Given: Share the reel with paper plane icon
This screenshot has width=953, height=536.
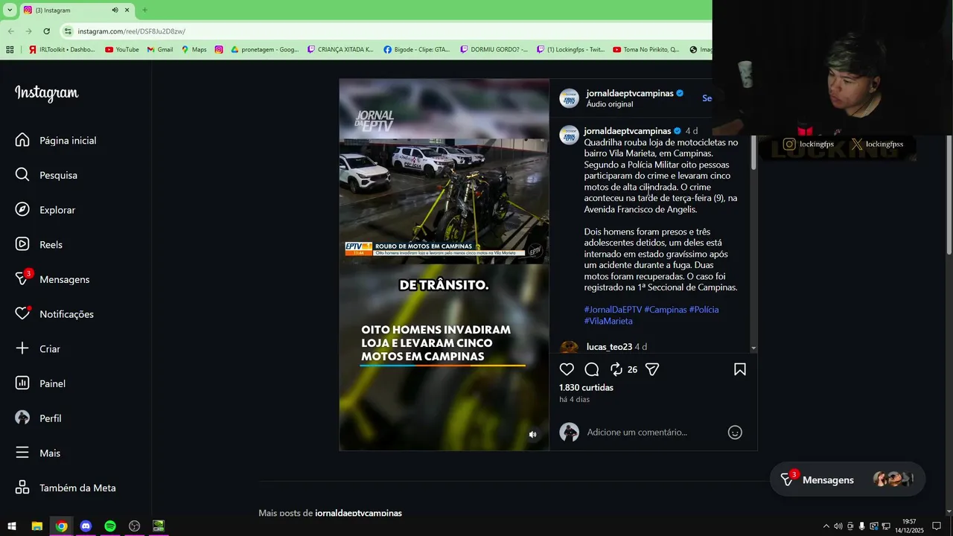Looking at the screenshot, I should [x=652, y=369].
